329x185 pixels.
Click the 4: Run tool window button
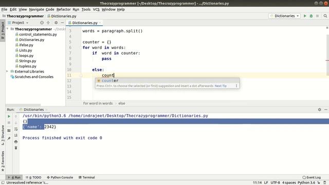14,177
